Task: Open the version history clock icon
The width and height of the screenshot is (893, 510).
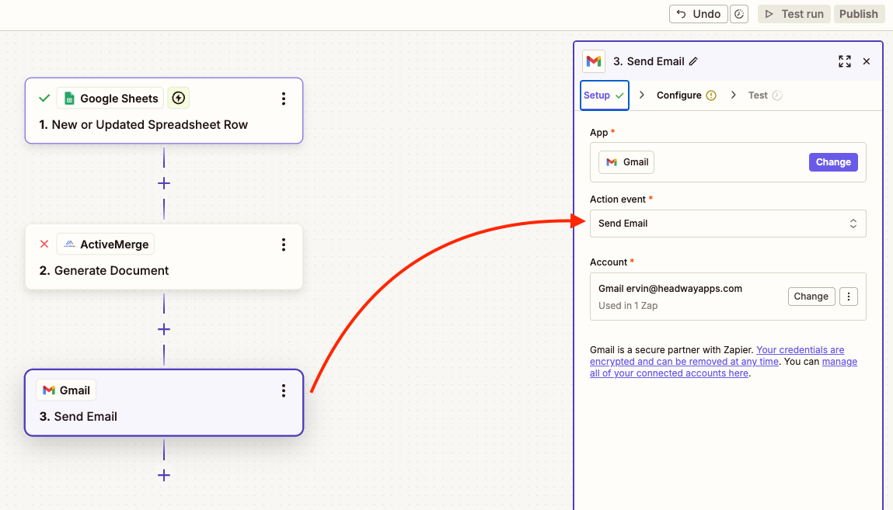Action: 739,14
